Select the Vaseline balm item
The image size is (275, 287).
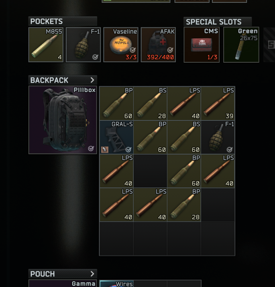pos(121,45)
